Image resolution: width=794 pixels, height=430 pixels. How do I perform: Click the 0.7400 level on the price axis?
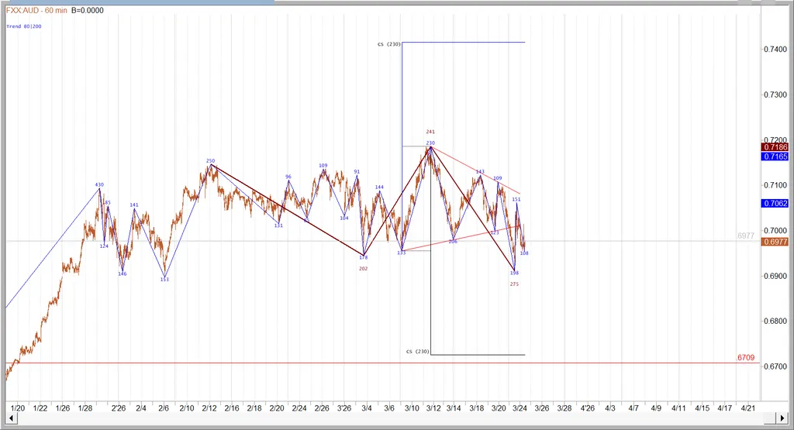point(775,49)
